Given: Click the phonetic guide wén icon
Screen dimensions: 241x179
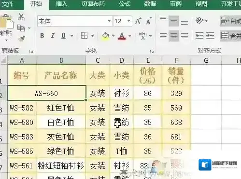Looking at the screenshot, I should pyautogui.click(x=142, y=36).
